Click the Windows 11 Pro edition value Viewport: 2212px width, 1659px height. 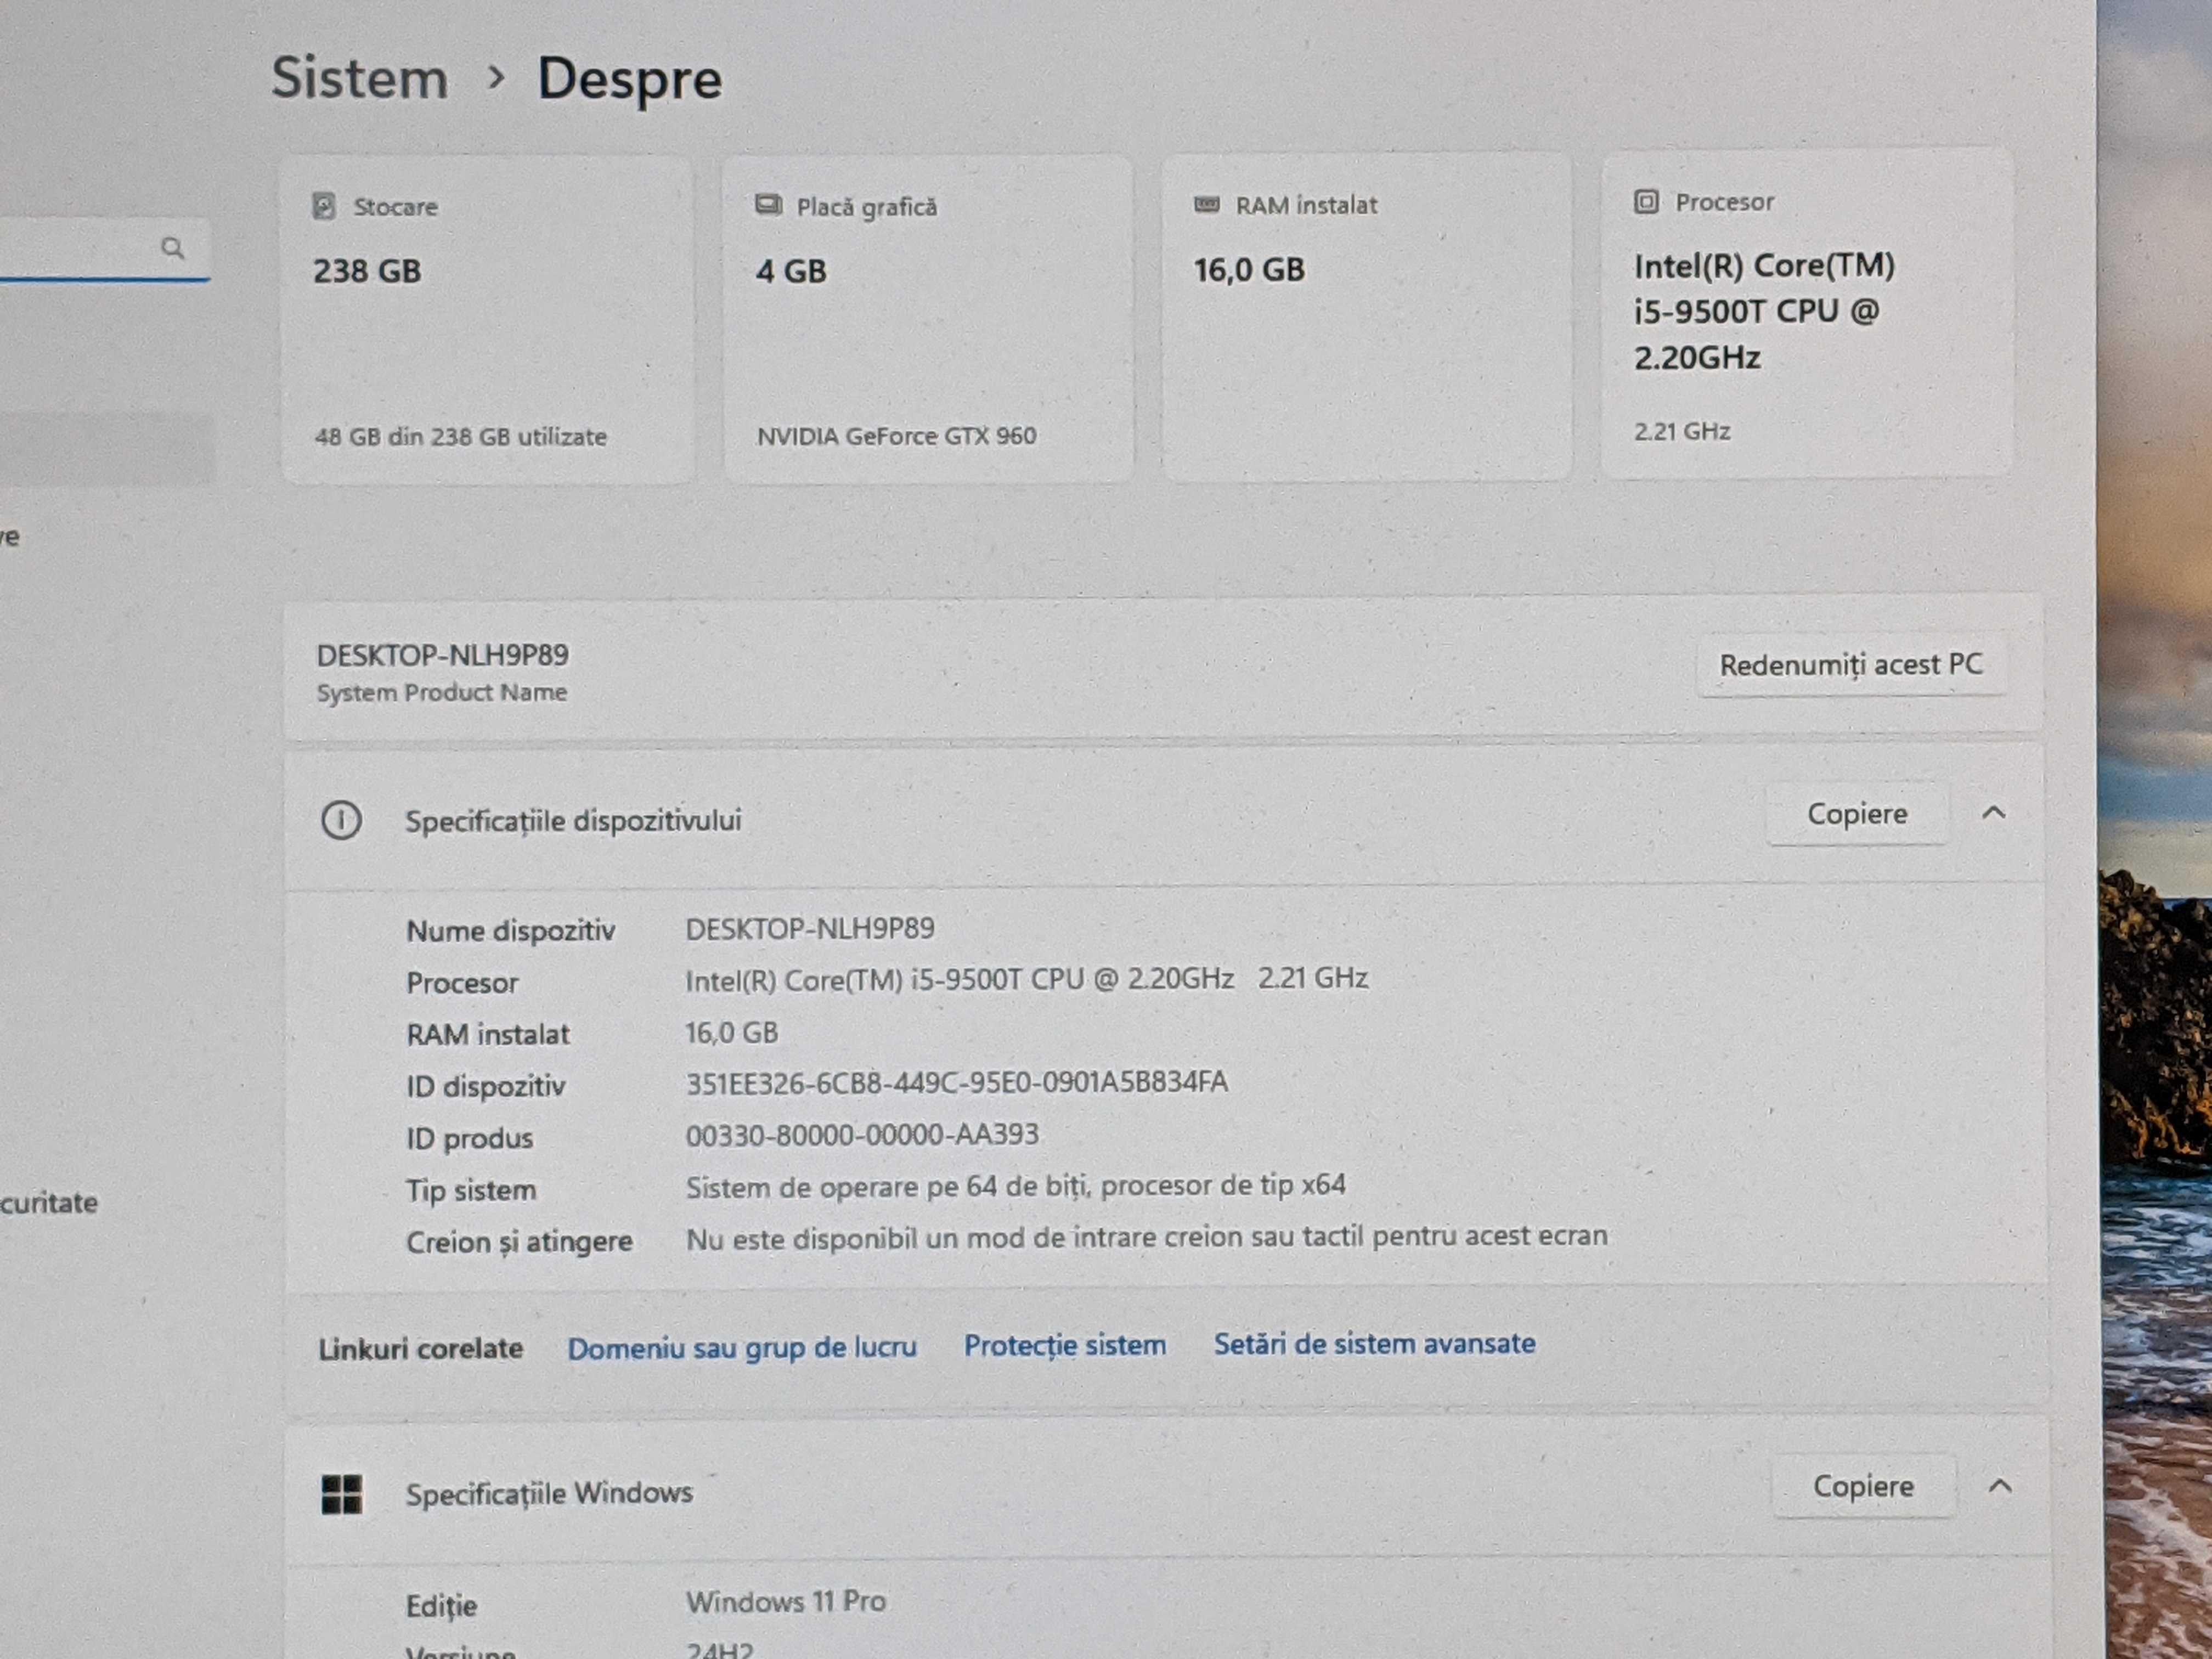pos(785,1601)
